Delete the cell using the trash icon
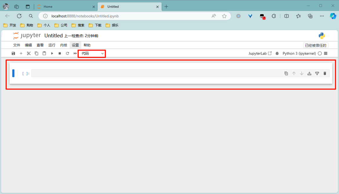The height and width of the screenshot is (194, 339). [x=325, y=73]
